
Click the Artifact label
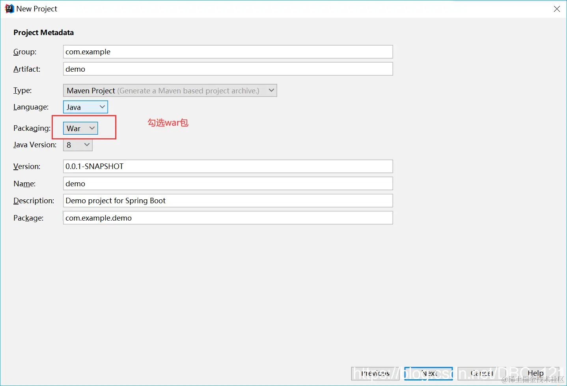[x=27, y=69]
